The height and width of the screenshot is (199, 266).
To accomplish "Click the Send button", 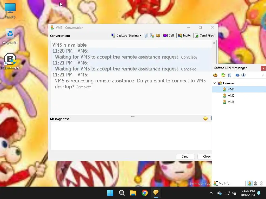I will pos(185,157).
